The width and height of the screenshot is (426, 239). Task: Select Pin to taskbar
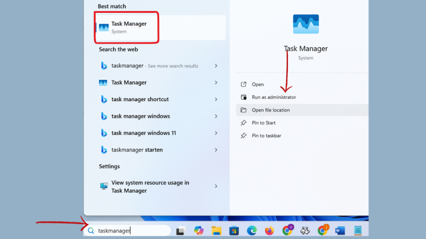(x=302, y=136)
